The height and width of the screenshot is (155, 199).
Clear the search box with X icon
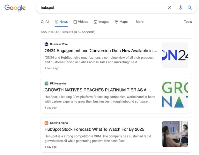click(x=169, y=8)
